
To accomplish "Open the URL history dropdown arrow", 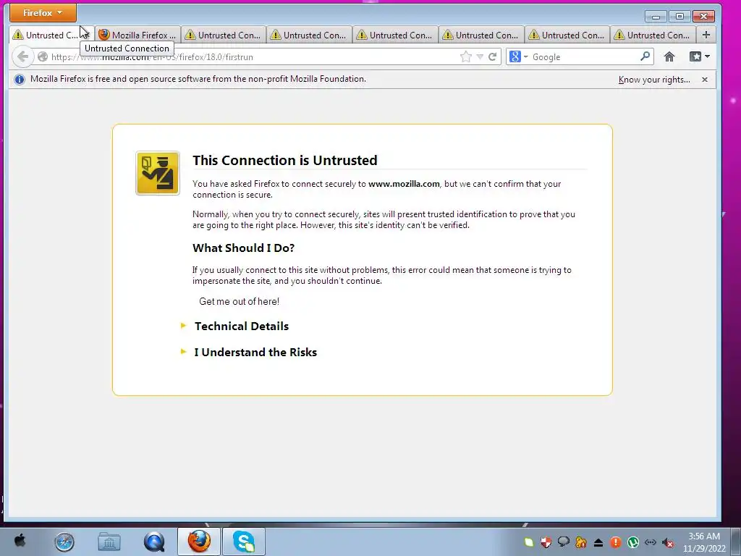I will coord(480,56).
